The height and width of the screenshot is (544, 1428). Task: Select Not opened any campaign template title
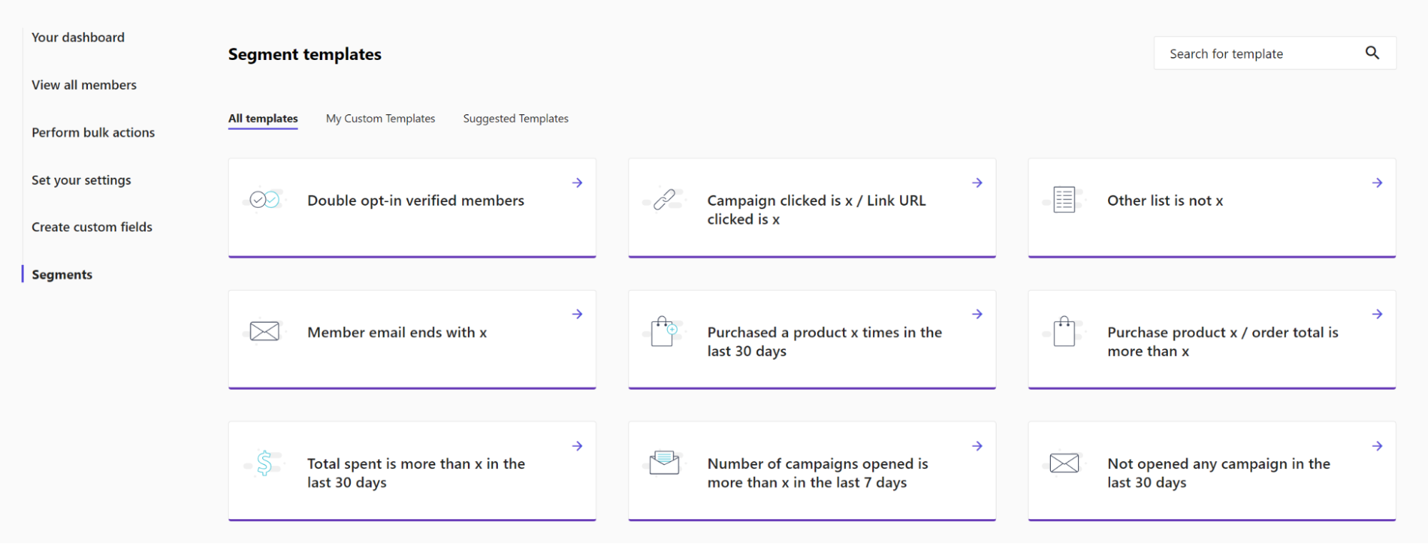1219,473
